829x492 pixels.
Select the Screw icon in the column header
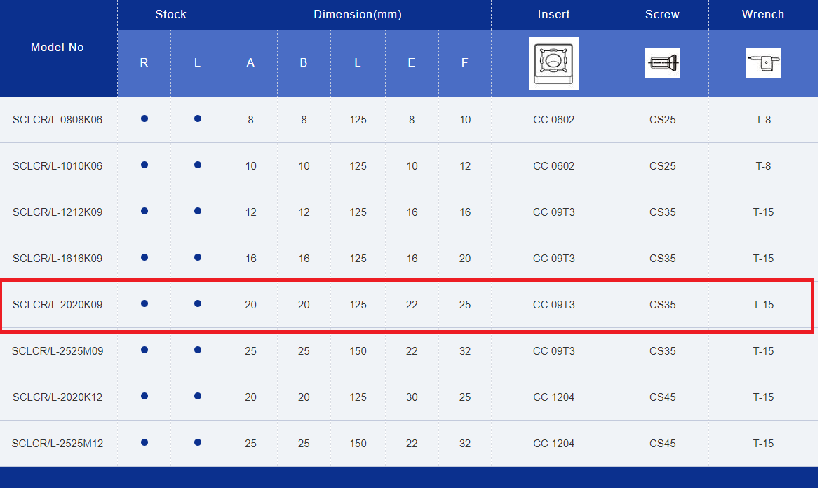[662, 62]
